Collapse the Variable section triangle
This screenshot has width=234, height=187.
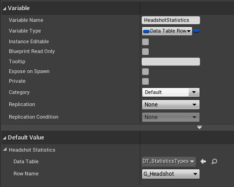point(5,9)
